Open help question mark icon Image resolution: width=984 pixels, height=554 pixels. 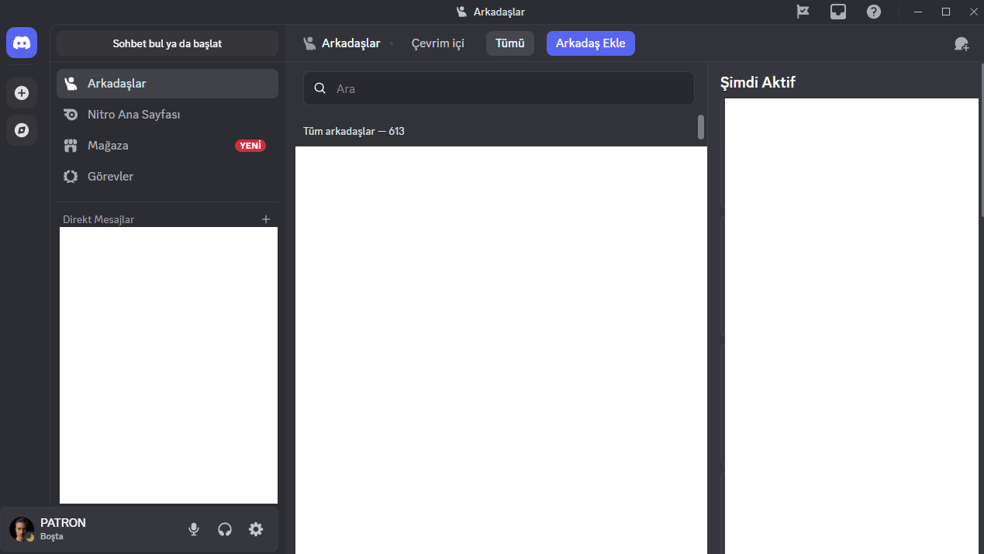coord(874,12)
